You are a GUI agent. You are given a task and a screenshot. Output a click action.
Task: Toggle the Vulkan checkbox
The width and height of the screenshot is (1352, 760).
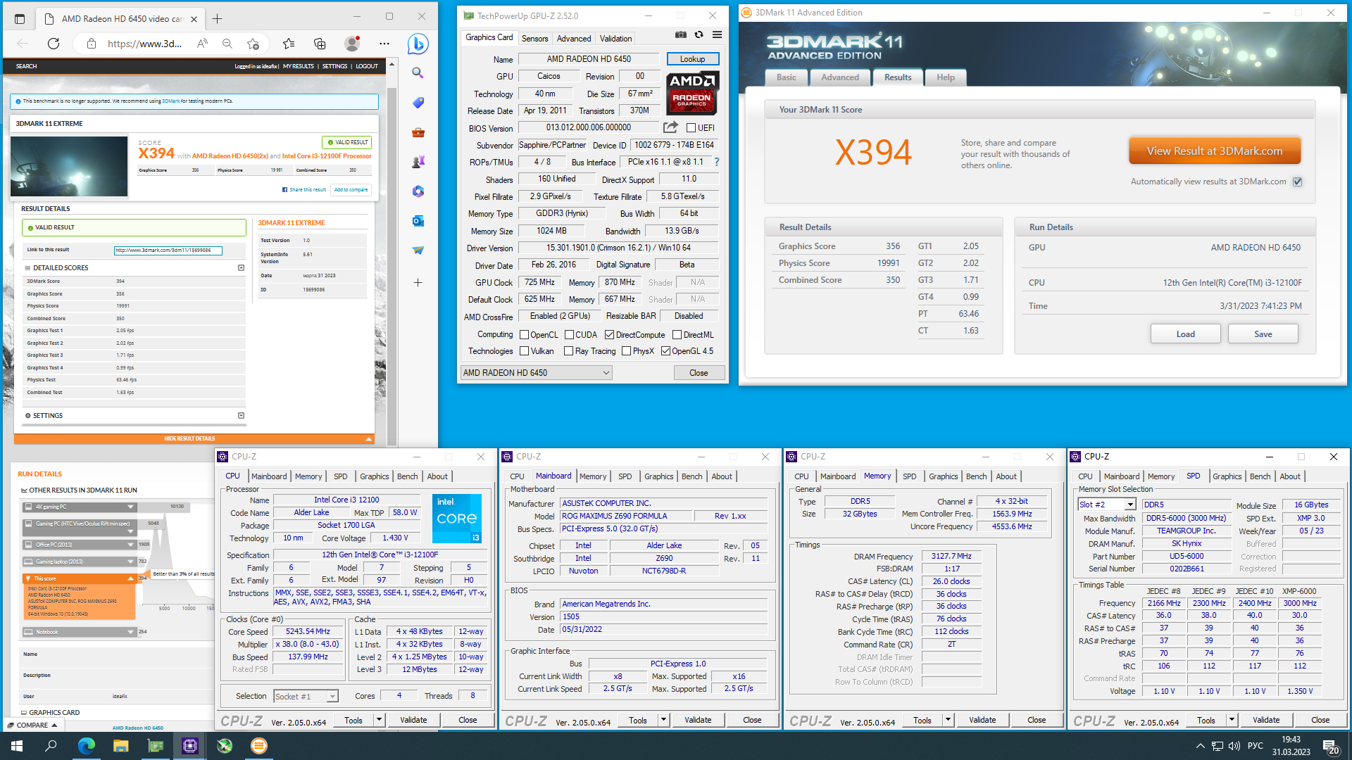(x=524, y=351)
